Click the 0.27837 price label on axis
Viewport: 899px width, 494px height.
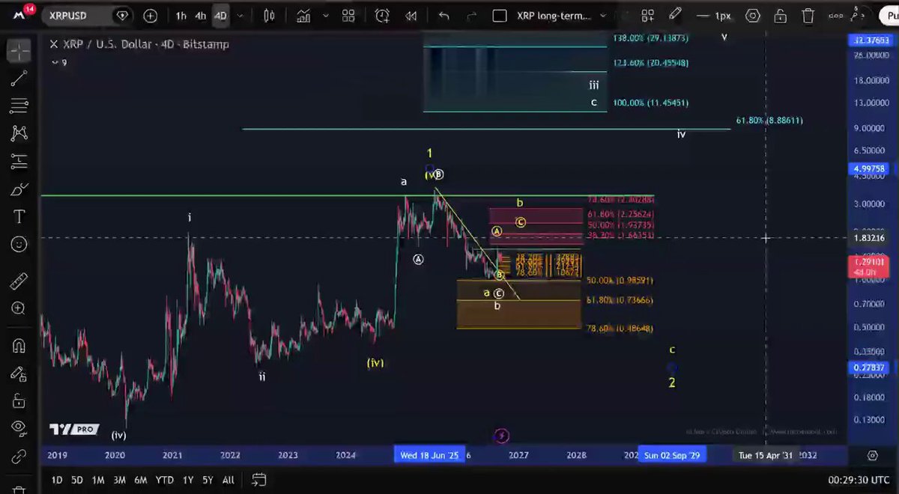pos(869,368)
